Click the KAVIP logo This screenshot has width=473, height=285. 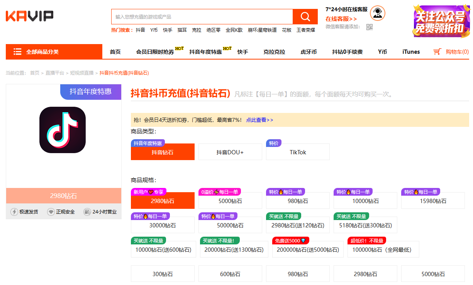click(x=29, y=16)
